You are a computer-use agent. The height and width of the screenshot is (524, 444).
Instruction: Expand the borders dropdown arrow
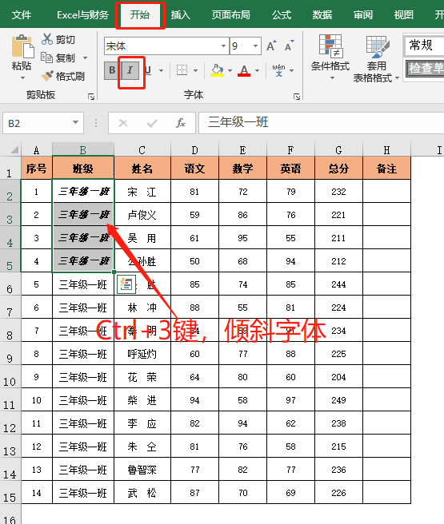click(195, 70)
